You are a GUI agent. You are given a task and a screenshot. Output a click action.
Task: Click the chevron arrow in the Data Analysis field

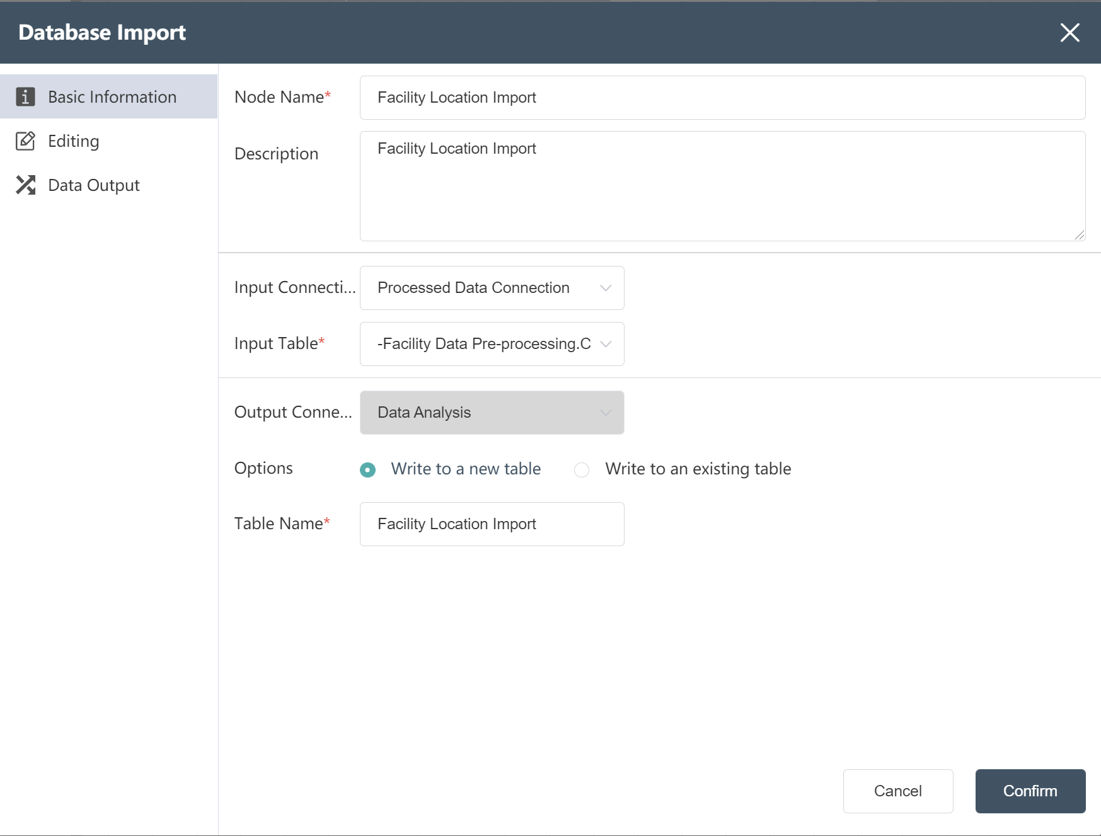(606, 413)
